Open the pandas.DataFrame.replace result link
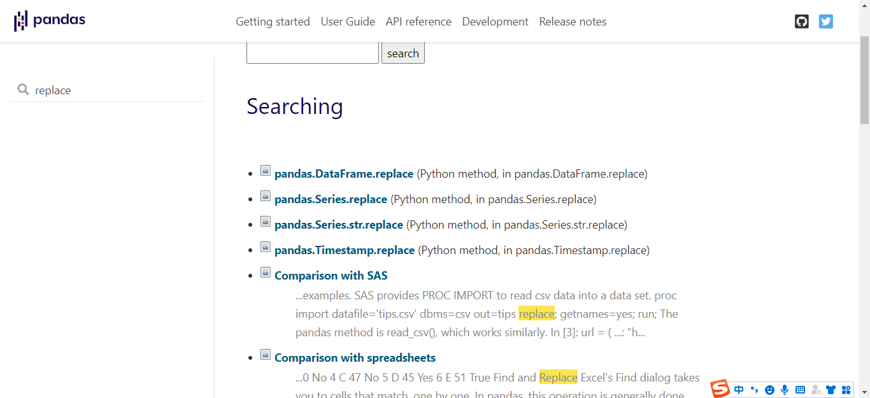The width and height of the screenshot is (870, 398). point(343,173)
